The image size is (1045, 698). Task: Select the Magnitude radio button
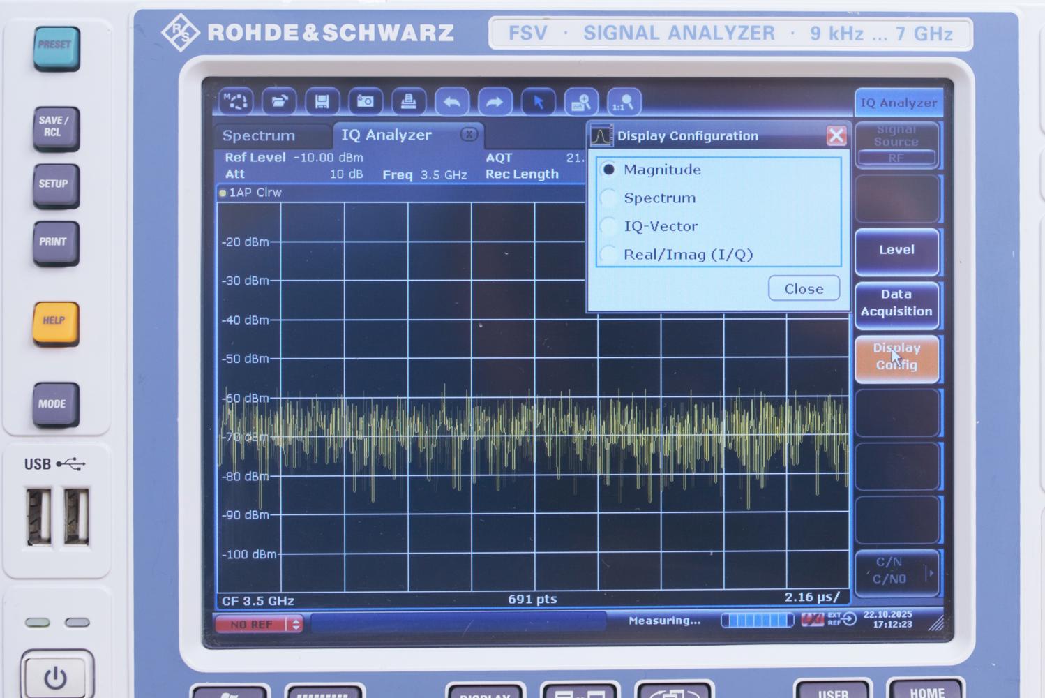[x=610, y=169]
